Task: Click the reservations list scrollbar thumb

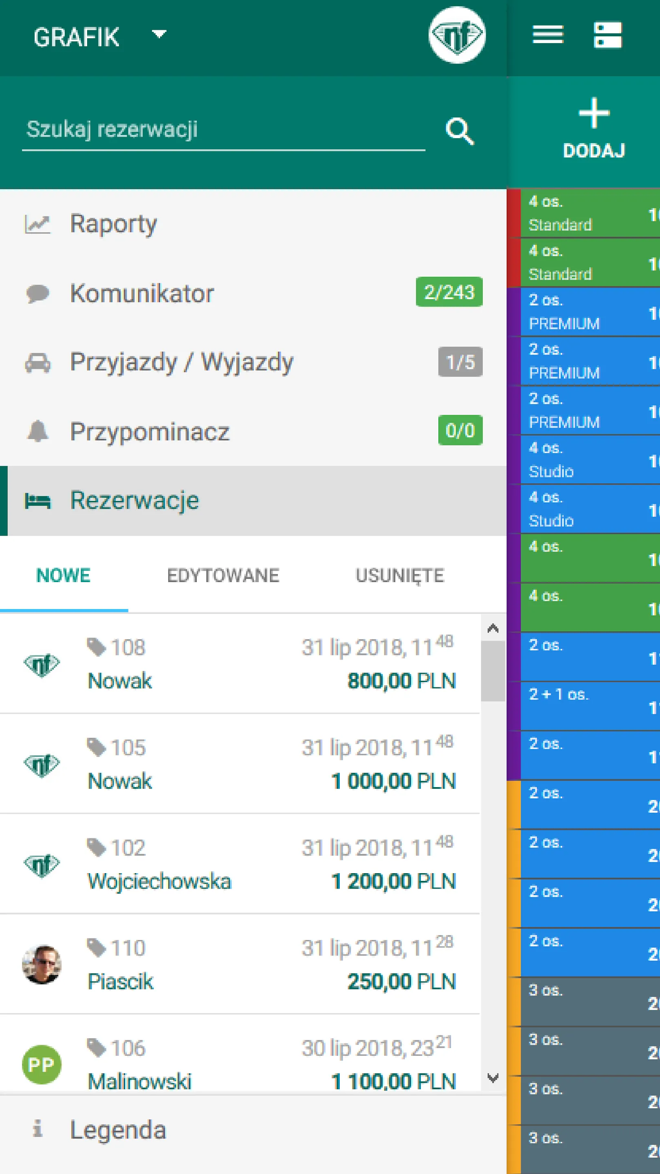Action: point(493,671)
